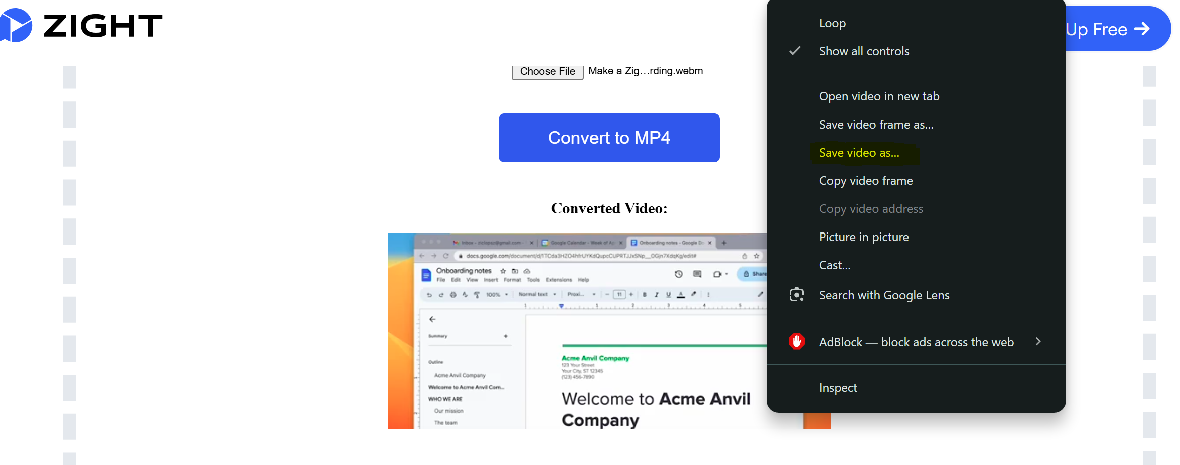The image size is (1180, 465).
Task: Click the arrow icon on Sign Up Free button
Action: (1142, 29)
